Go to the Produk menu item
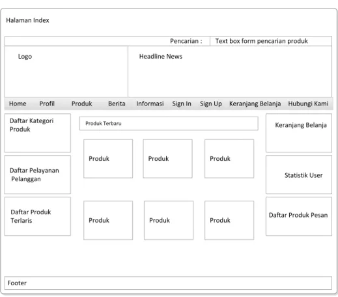This screenshot has width=338, height=297. (x=82, y=104)
